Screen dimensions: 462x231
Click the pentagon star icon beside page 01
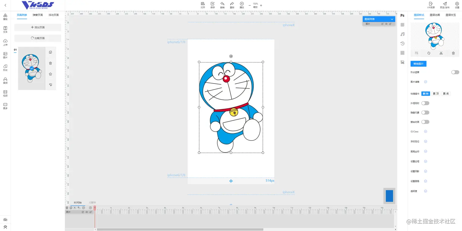point(50,74)
